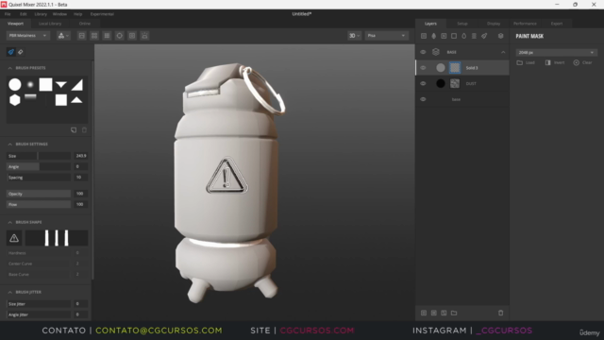Click four-panel viewport layout icon

(x=94, y=36)
